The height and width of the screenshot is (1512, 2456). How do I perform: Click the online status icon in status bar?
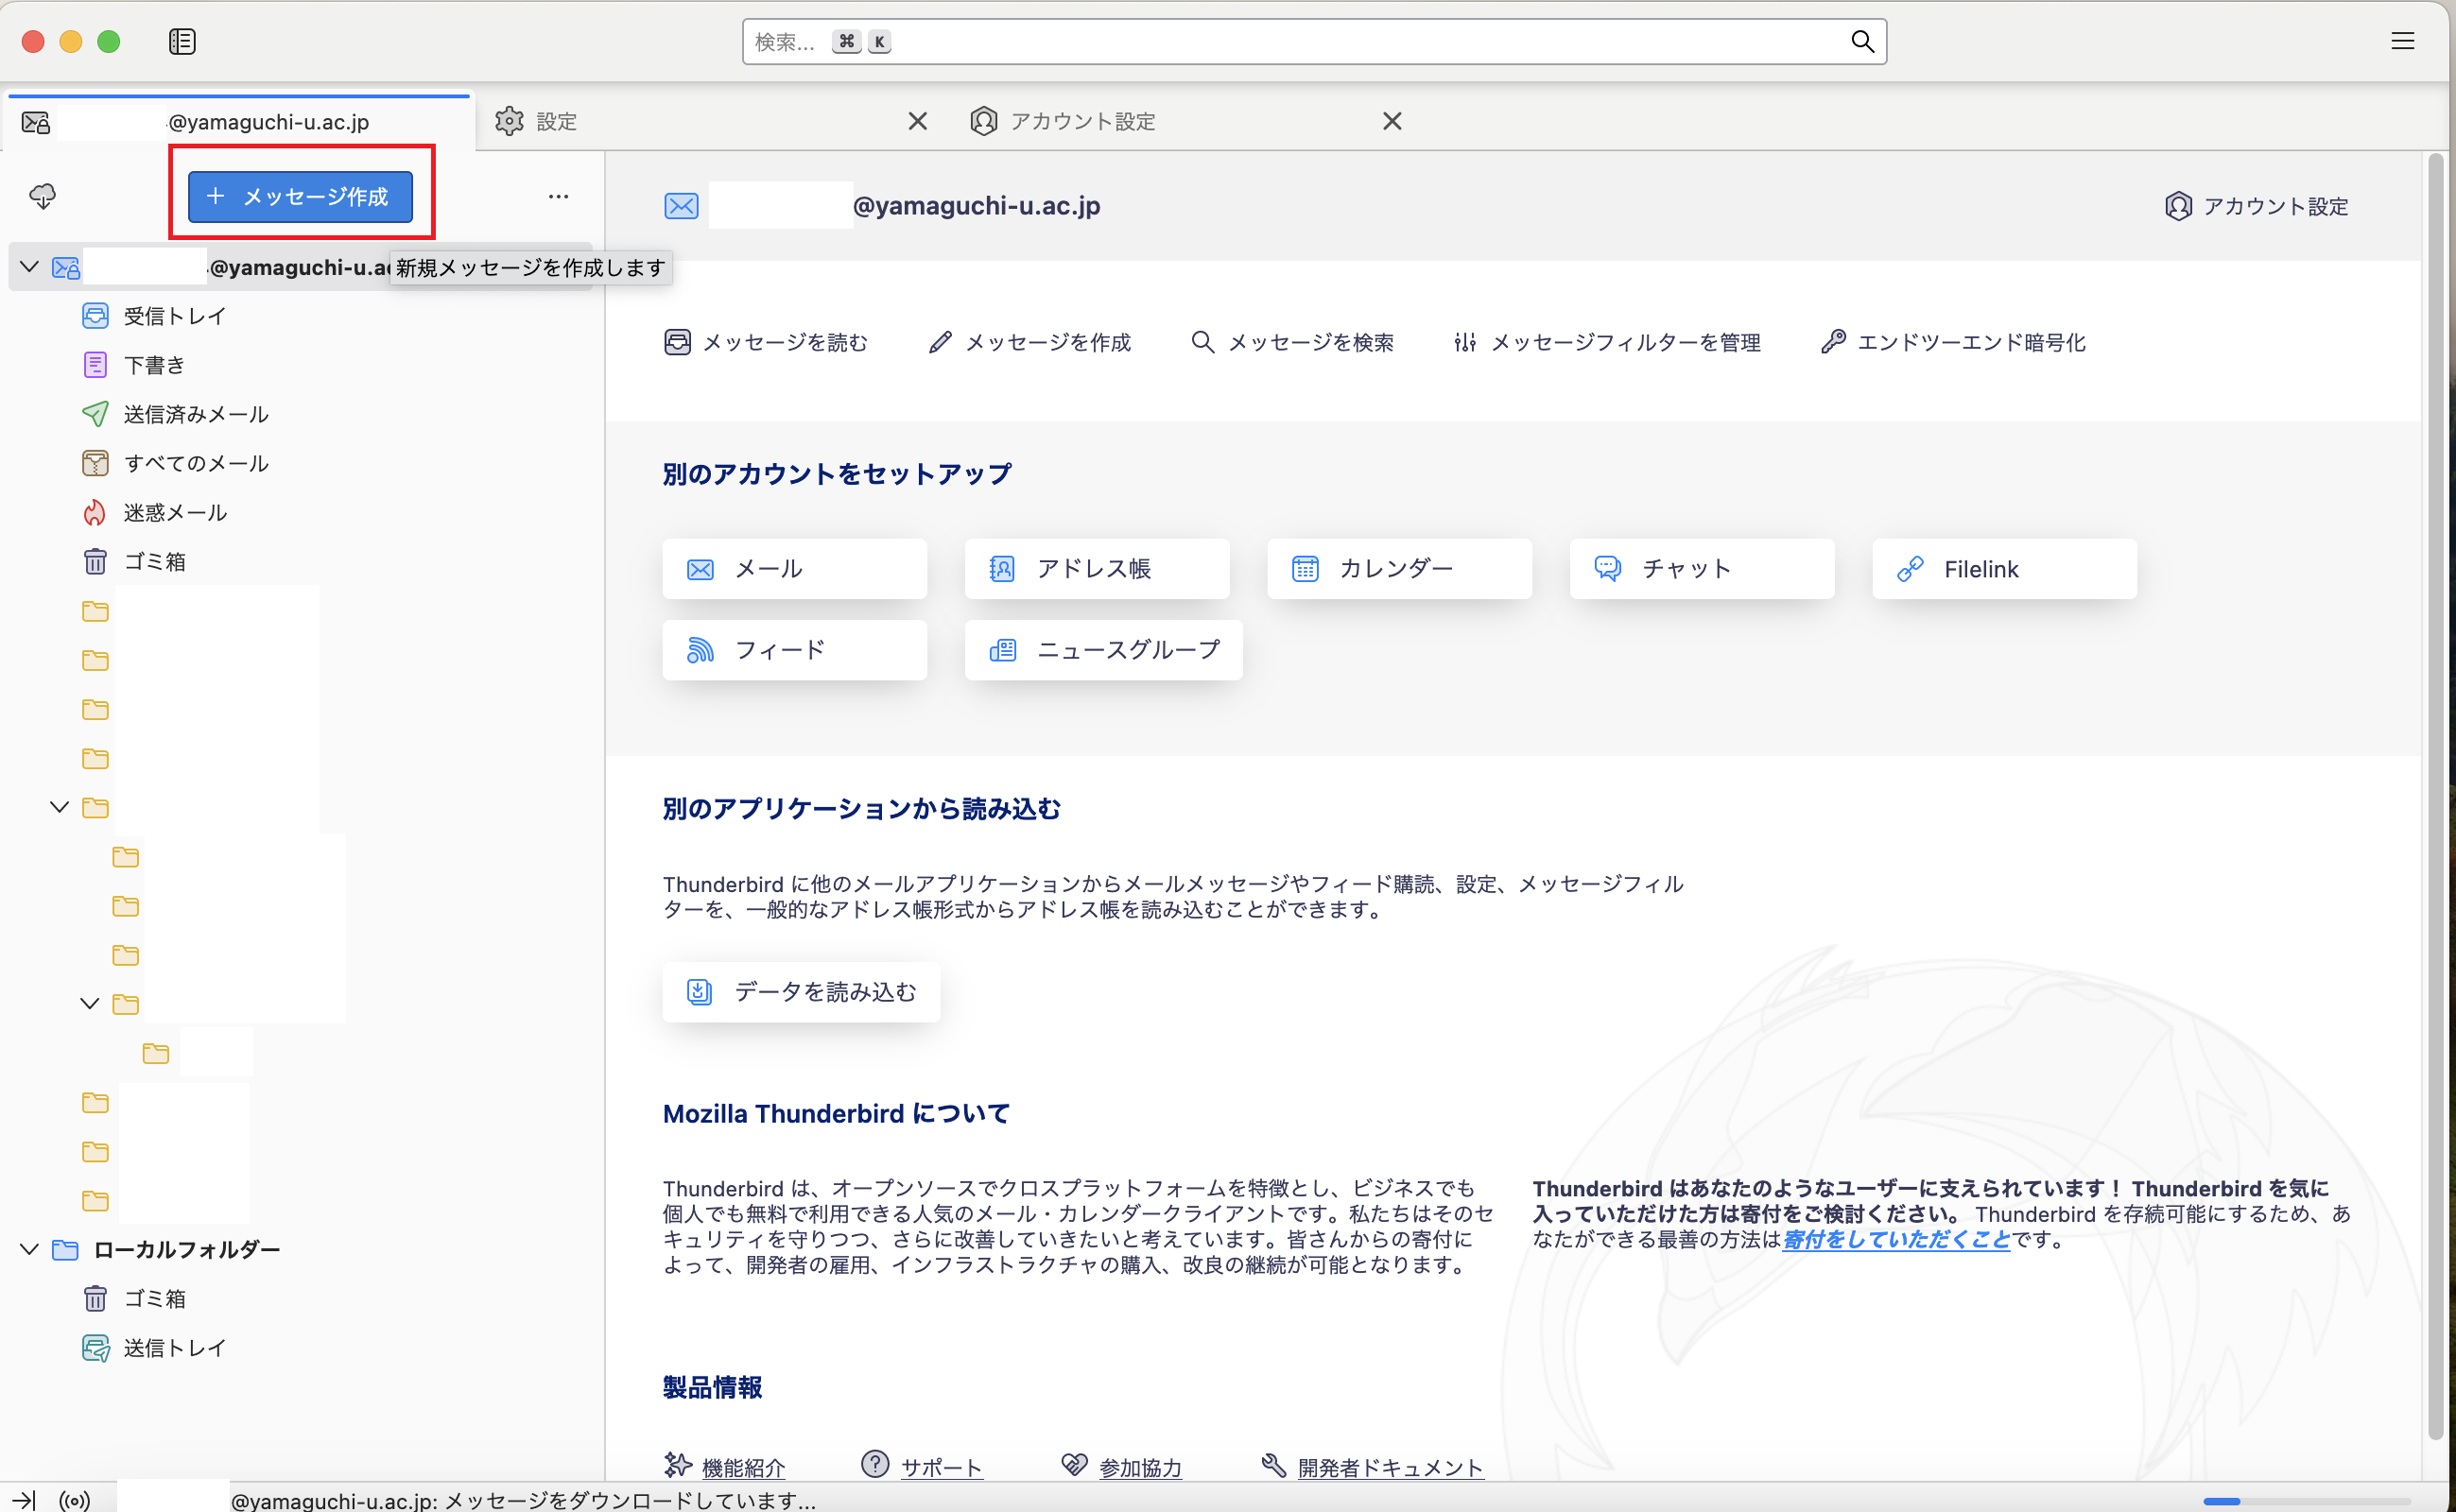[x=75, y=1500]
